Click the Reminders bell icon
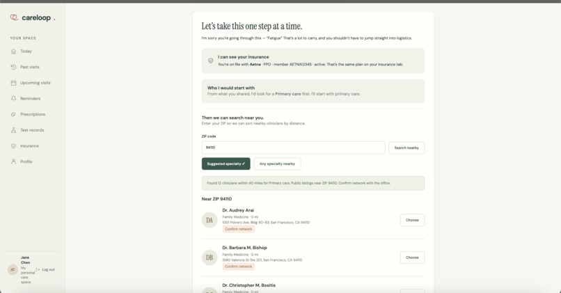 (x=14, y=98)
